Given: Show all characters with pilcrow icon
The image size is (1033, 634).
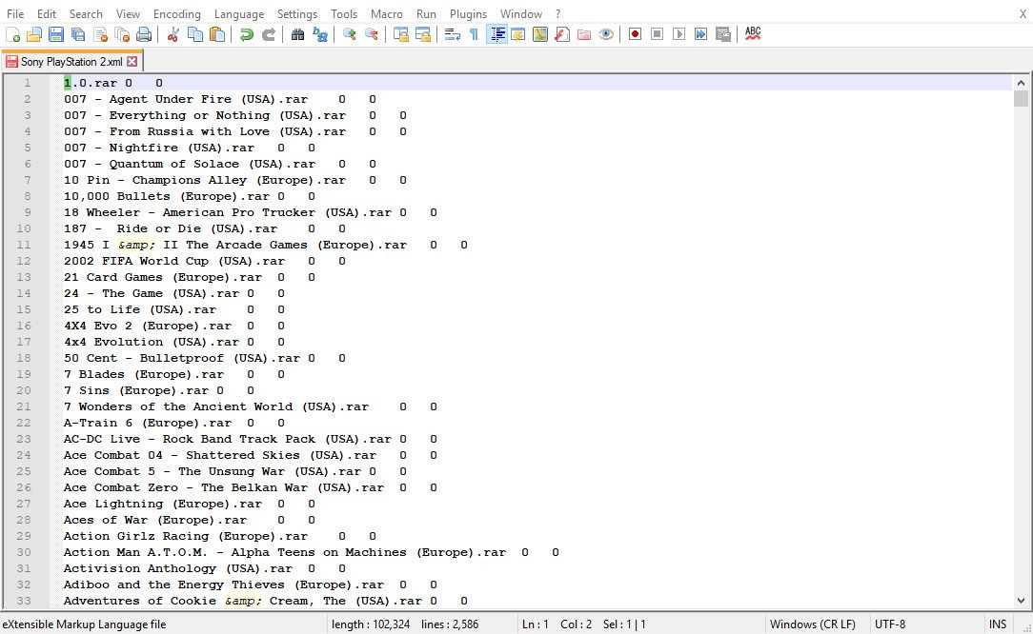Looking at the screenshot, I should [x=475, y=34].
